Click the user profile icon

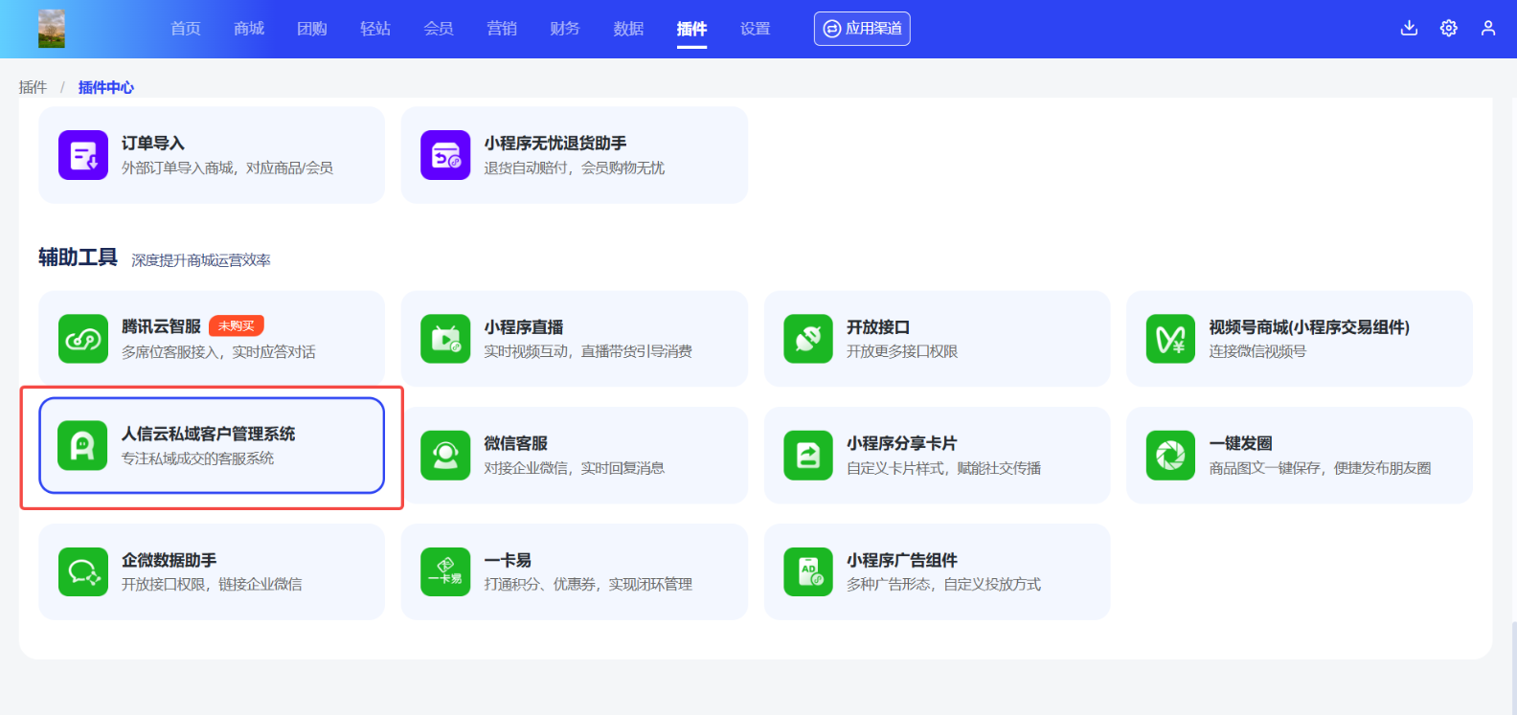tap(1488, 29)
